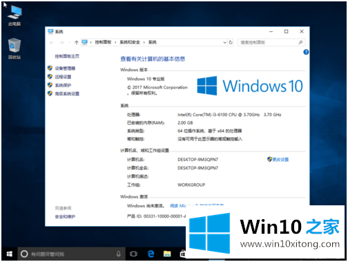Open the Recycle Bin desktop icon
Screen dimensions: 348x262
pos(14,48)
